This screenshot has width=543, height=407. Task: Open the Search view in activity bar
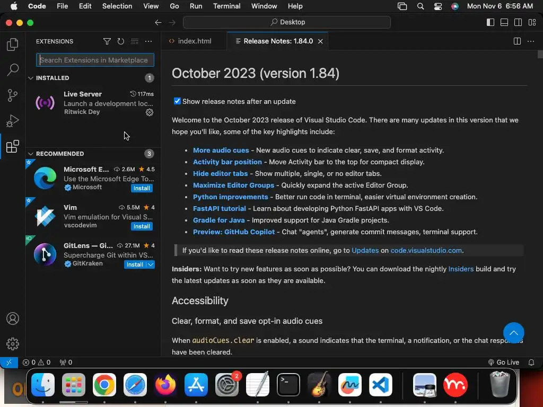pyautogui.click(x=13, y=70)
